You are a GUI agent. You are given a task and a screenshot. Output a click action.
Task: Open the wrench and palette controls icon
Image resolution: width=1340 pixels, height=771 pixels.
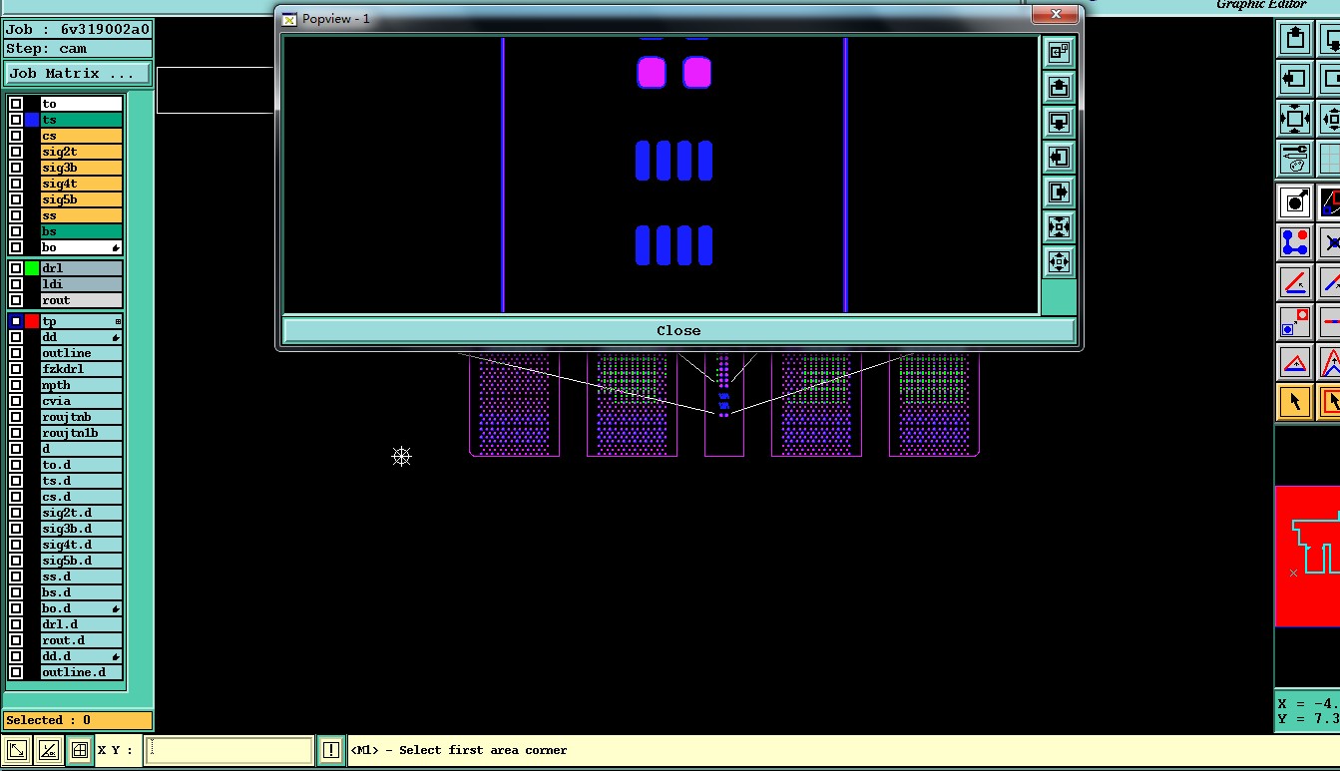pos(1295,158)
